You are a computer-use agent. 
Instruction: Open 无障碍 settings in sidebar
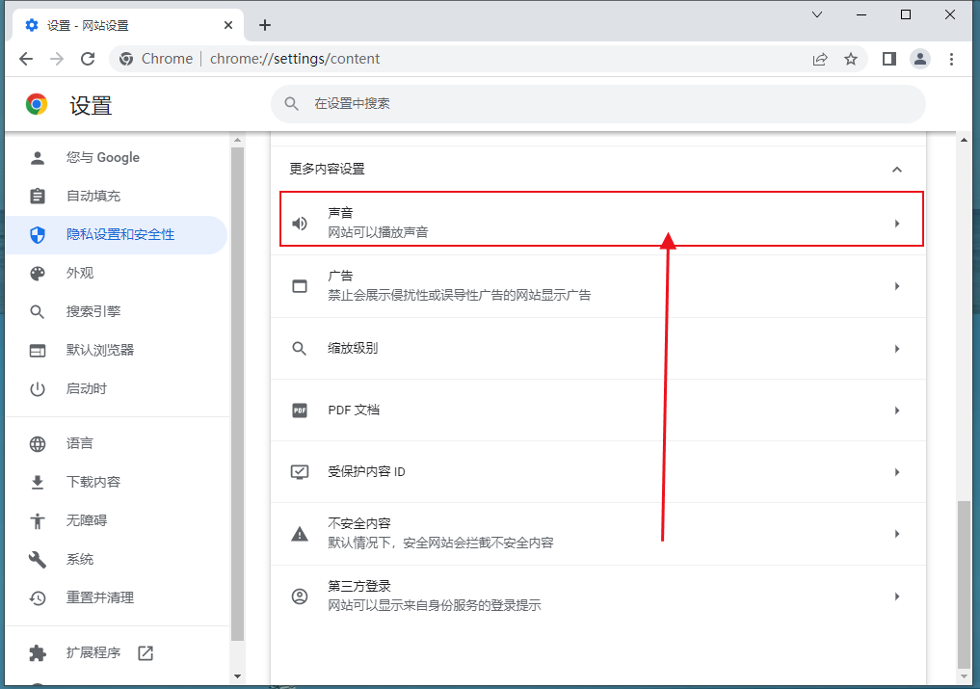coord(117,520)
